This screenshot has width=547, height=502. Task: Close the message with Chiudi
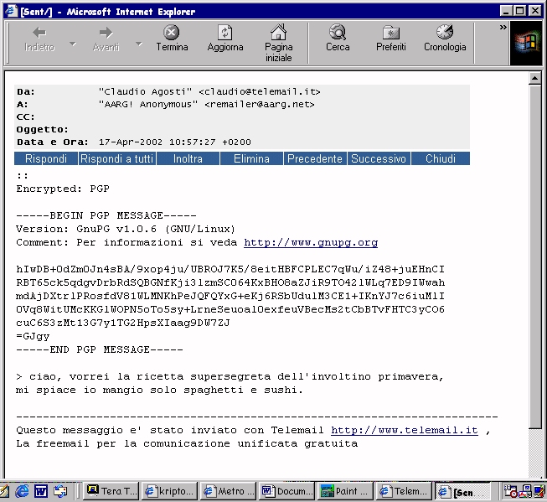[x=441, y=158]
